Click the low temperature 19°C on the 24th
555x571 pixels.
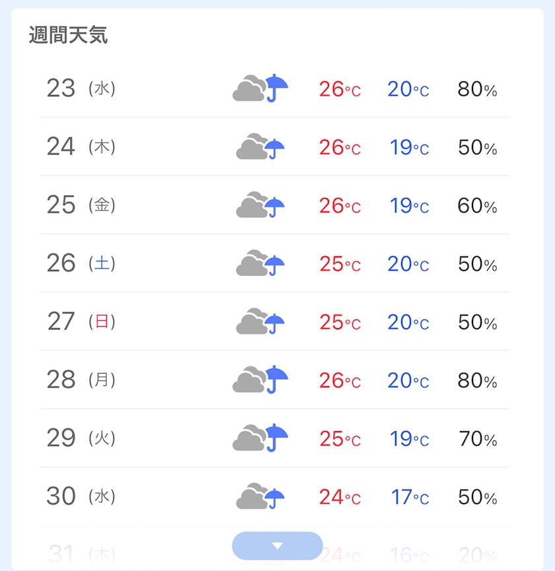click(x=409, y=147)
